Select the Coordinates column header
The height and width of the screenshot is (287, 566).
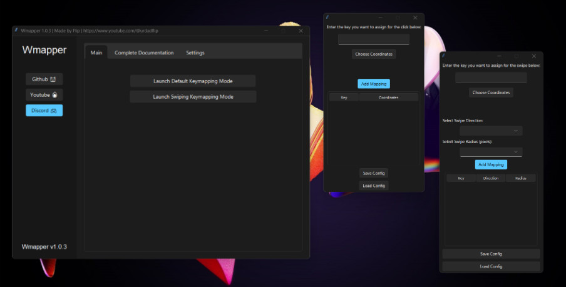[x=388, y=98]
